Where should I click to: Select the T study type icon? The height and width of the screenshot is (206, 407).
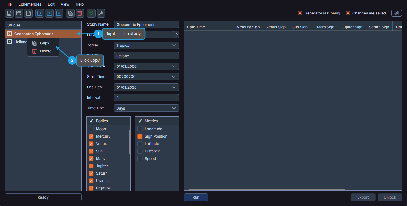coord(49,13)
